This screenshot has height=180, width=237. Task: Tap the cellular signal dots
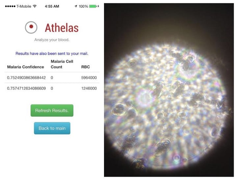tap(10, 6)
